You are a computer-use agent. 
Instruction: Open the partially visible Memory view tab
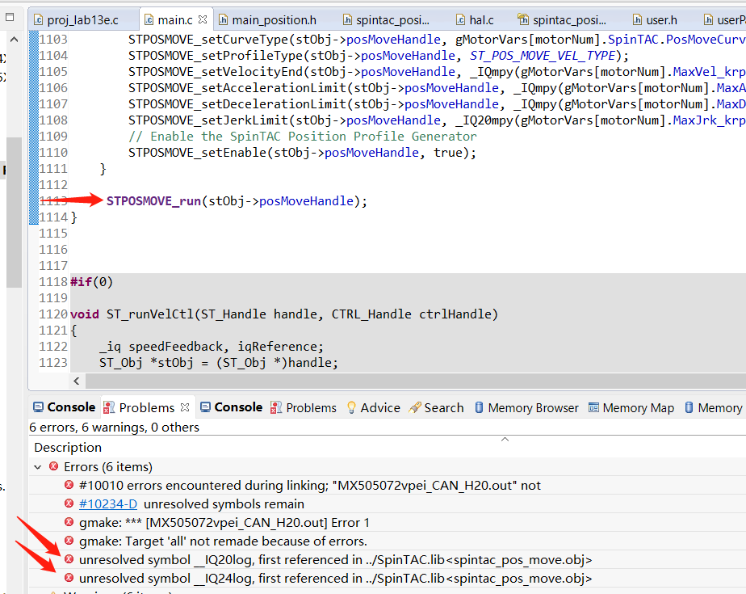(x=714, y=408)
